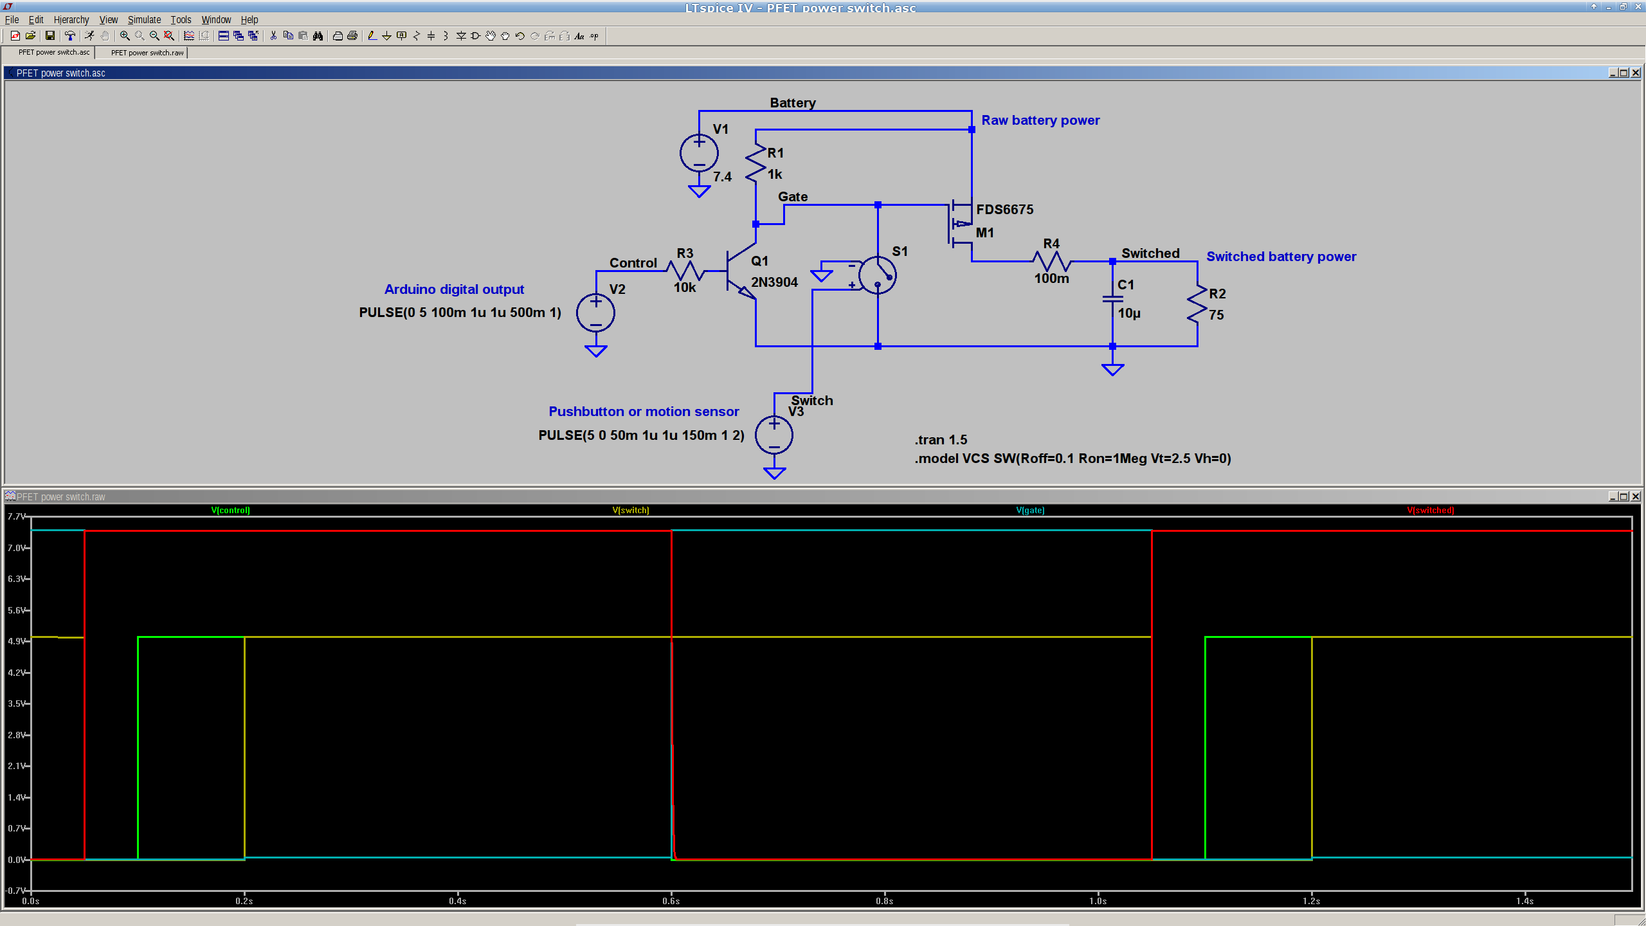The image size is (1646, 926).
Task: Place a Ground symbol
Action: tap(386, 36)
